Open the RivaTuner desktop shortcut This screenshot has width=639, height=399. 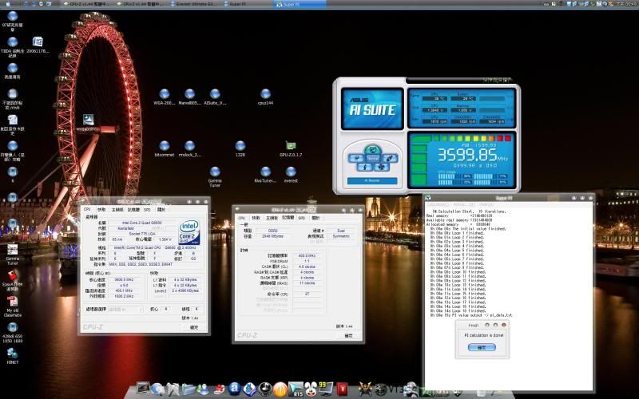pos(265,172)
